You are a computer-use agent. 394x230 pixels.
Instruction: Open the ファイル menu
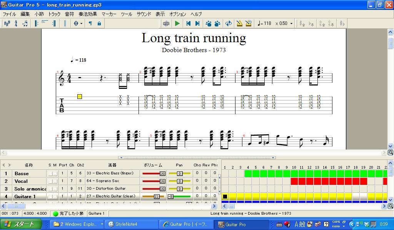pyautogui.click(x=9, y=14)
